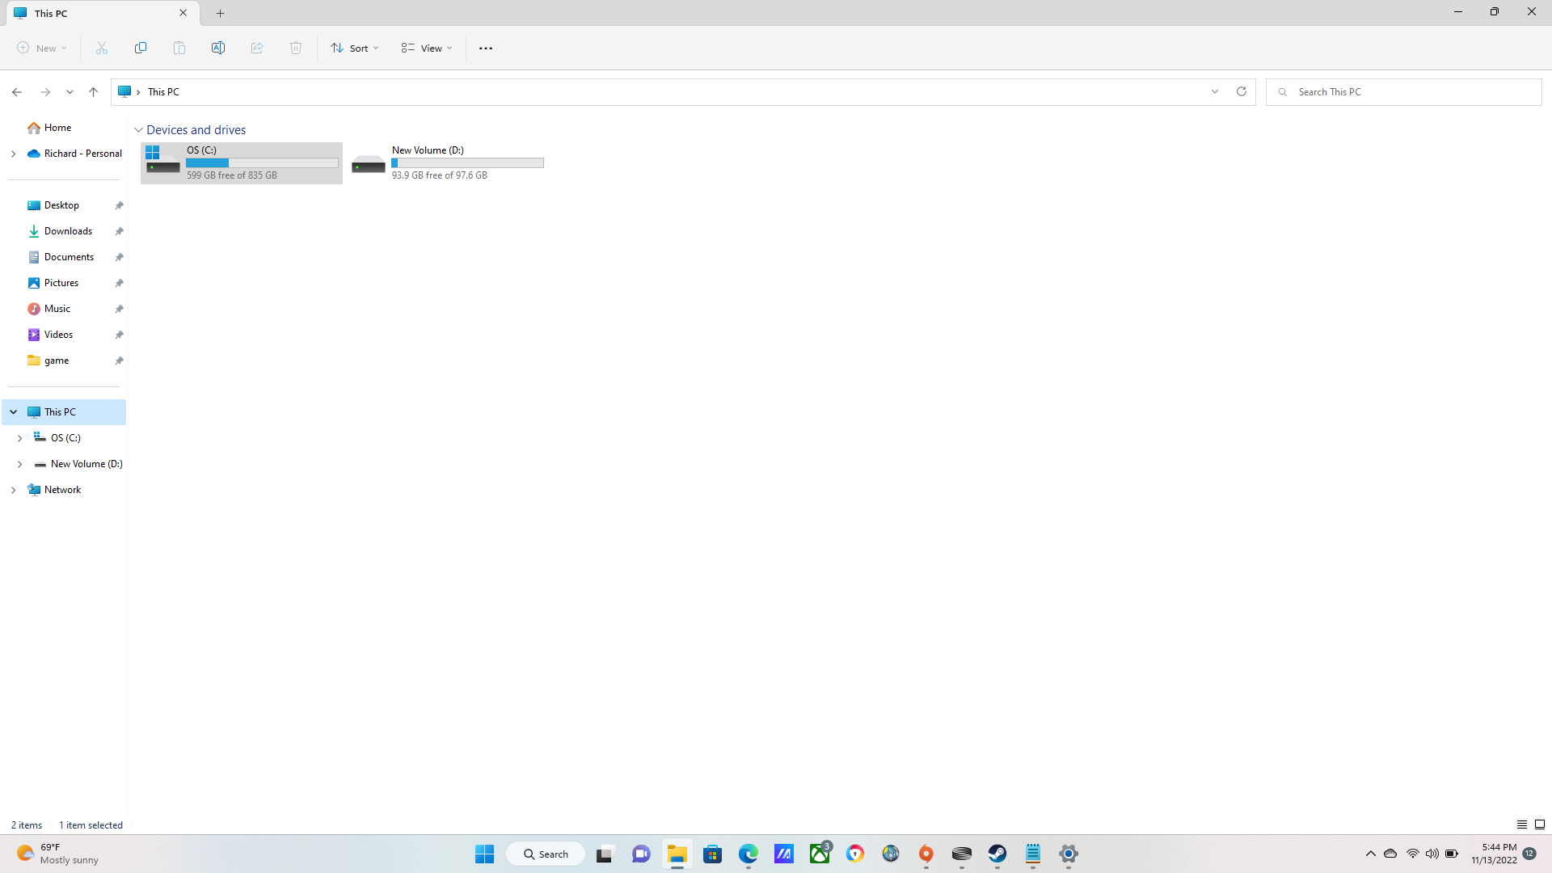The image size is (1552, 873).
Task: Collapse the Devices and drives group
Action: [139, 130]
